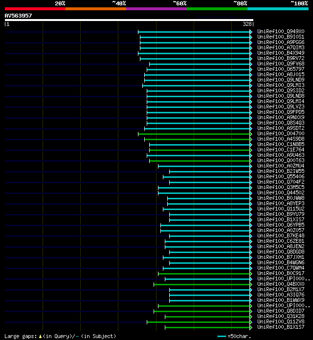The width and height of the screenshot is (313, 340).
Task: Select hit label UniRef100_Q9LMI4
Action: click(281, 101)
